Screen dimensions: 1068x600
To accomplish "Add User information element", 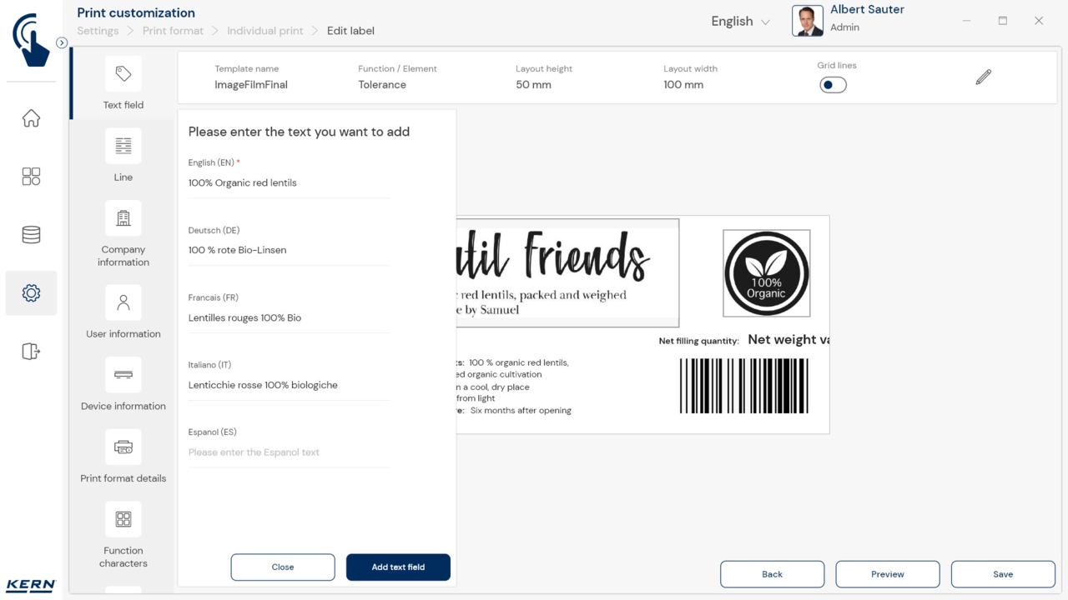I will coord(123,303).
